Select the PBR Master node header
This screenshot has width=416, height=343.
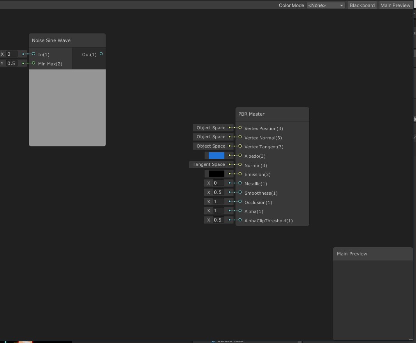tap(272, 114)
